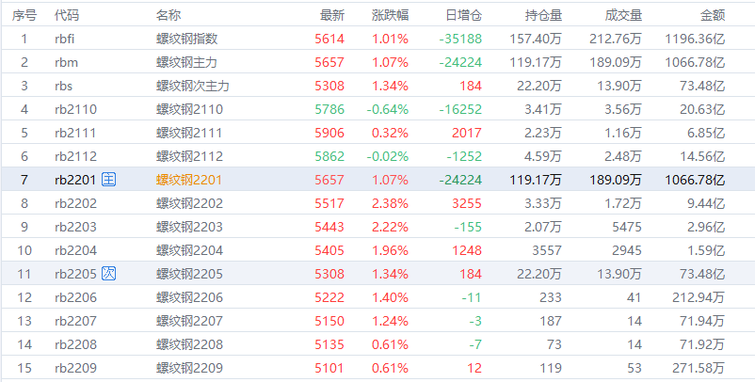This screenshot has height=382, width=755.
Task: Open the highlighted 螺纹钢2201 link
Action: click(x=188, y=179)
